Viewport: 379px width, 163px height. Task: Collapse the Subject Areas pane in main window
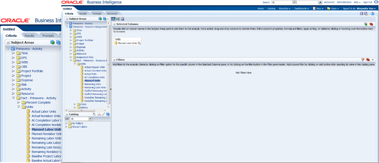click(x=67, y=19)
